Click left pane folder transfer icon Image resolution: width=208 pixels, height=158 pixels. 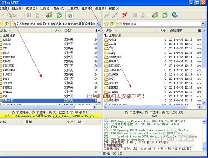pyautogui.click(x=49, y=15)
